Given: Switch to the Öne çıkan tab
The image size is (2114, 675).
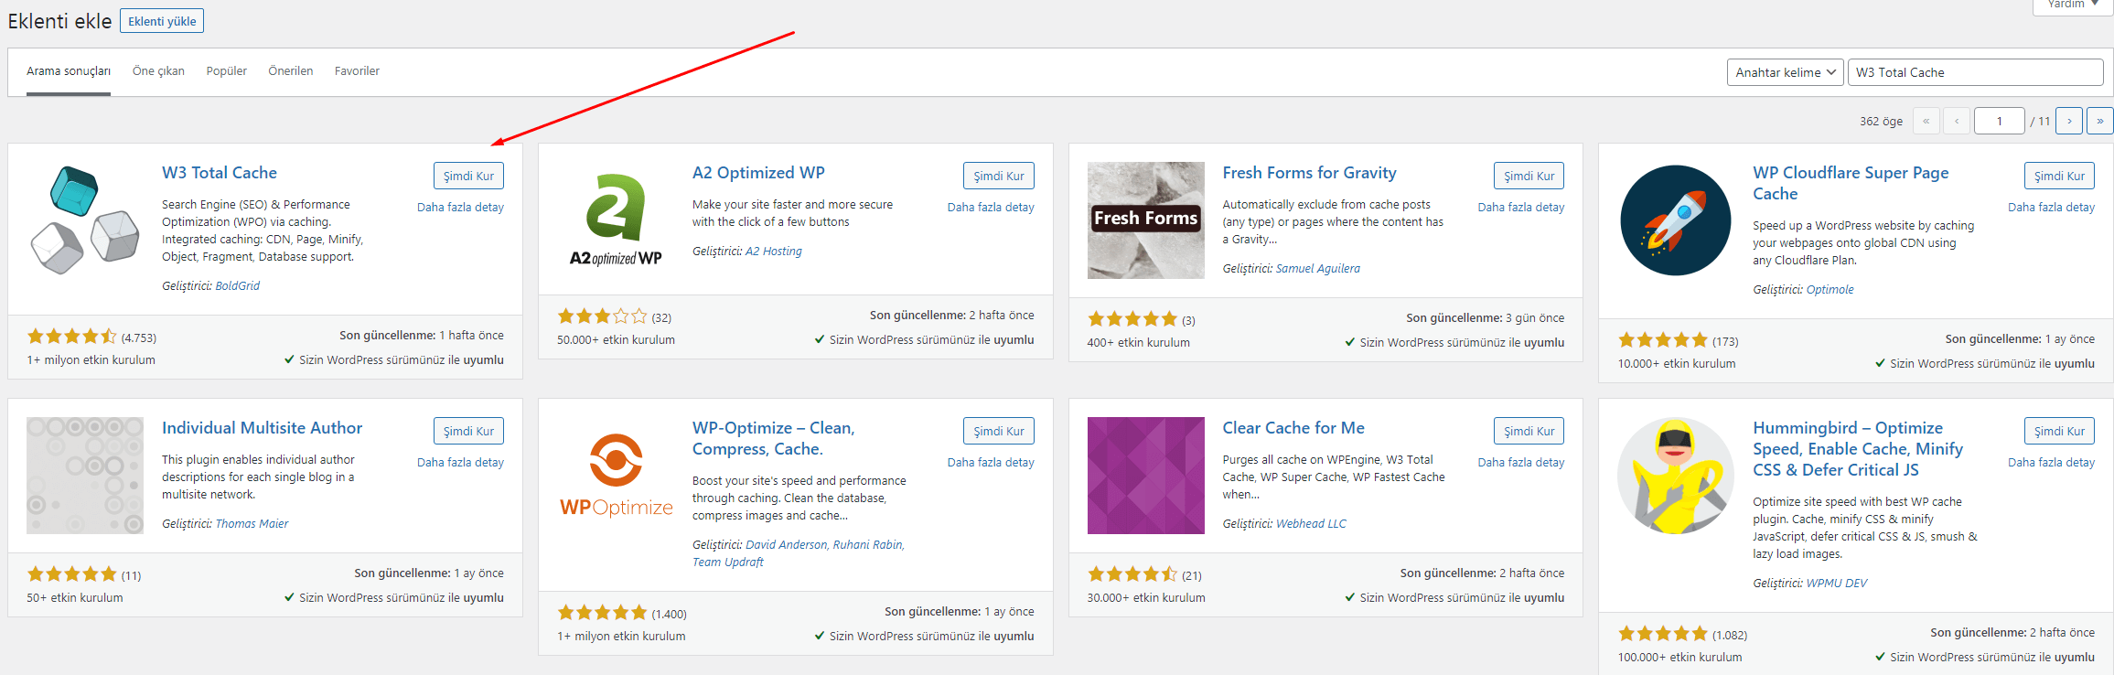Looking at the screenshot, I should coord(158,71).
